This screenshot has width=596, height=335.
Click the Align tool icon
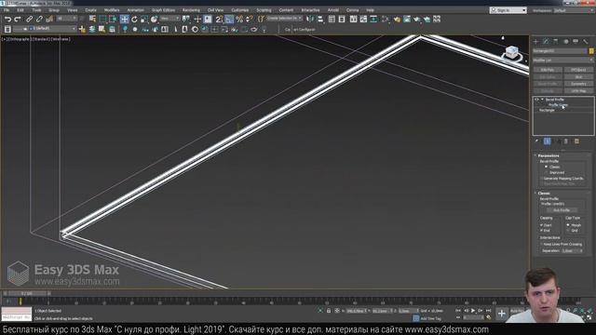point(320,19)
